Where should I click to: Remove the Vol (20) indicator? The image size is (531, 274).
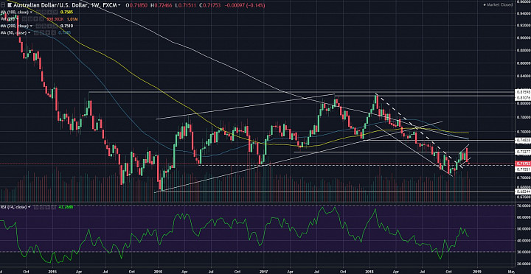coord(41,19)
